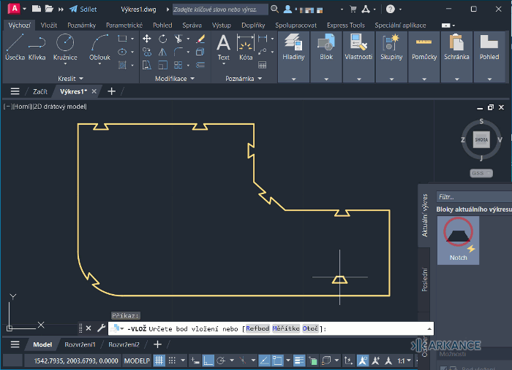This screenshot has height=370, width=512.
Task: Click the Filtr block filter field
Action: [x=474, y=197]
